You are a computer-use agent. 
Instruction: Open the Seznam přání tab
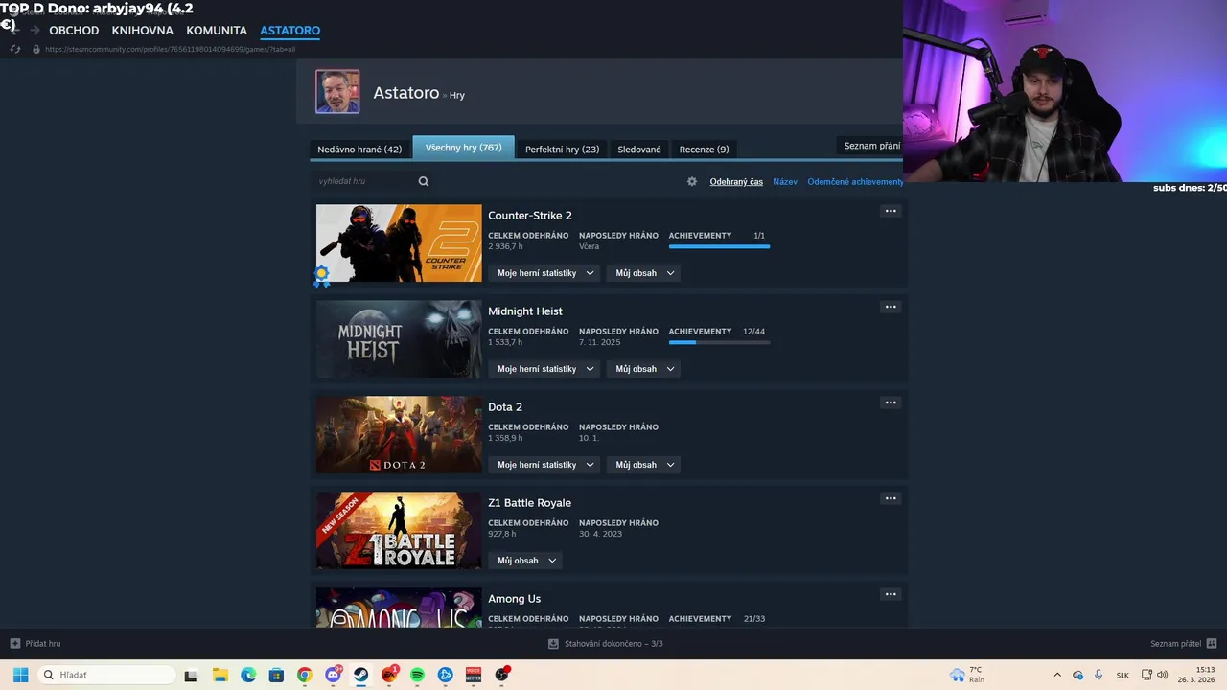pos(870,146)
